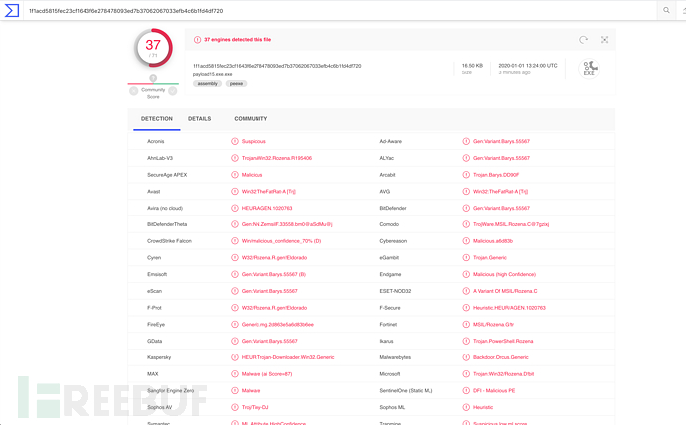Click BitDefender detection alert icon
The image size is (686, 425).
tap(466, 208)
